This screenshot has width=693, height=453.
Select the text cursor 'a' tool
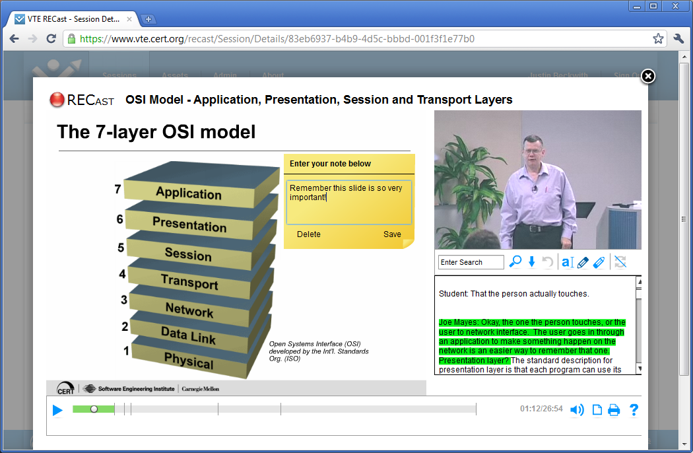point(568,262)
